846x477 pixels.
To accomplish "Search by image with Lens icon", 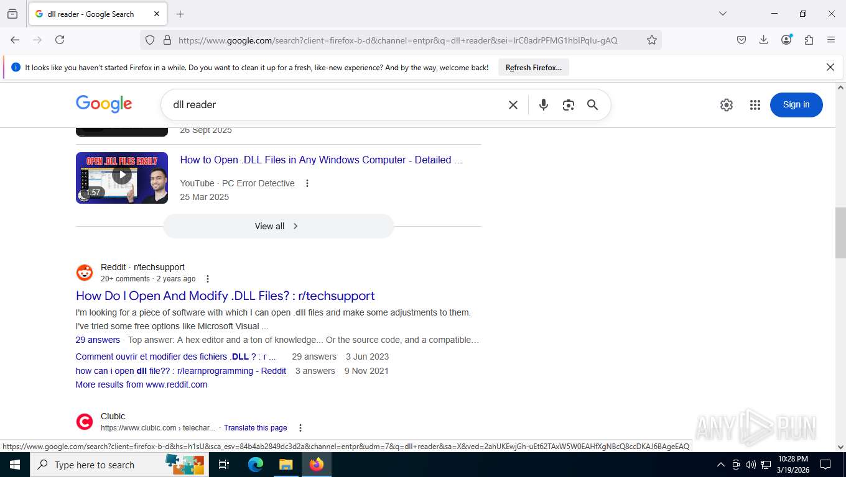I will click(568, 105).
